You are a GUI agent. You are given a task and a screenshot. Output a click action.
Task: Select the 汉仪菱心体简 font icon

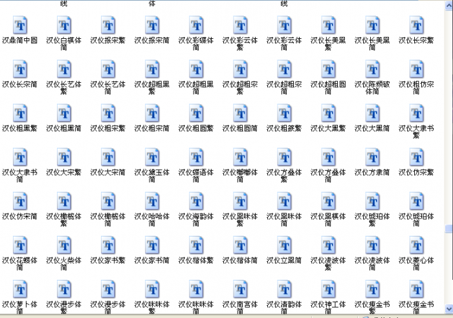[416, 246]
